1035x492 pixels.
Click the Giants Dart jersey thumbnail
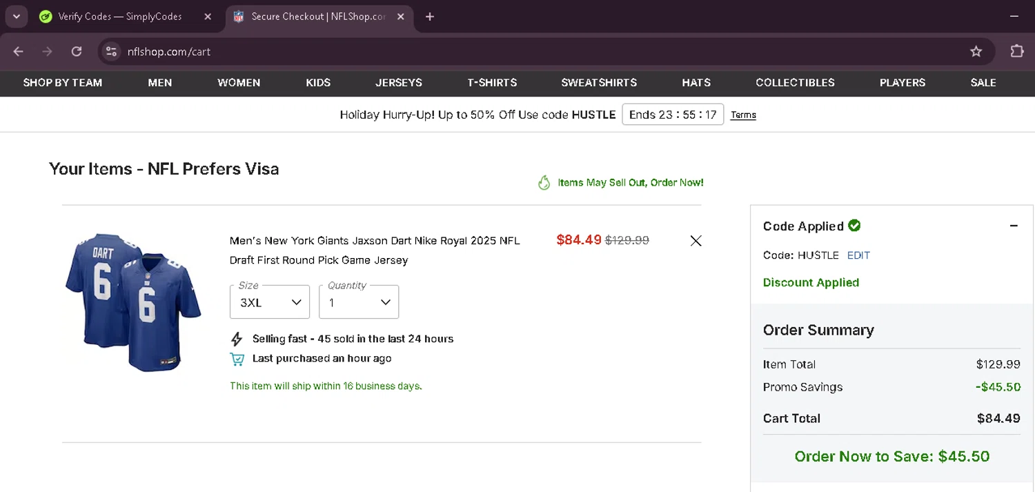(x=133, y=302)
